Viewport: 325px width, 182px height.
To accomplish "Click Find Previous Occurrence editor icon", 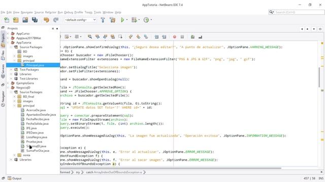I will 97,37.
